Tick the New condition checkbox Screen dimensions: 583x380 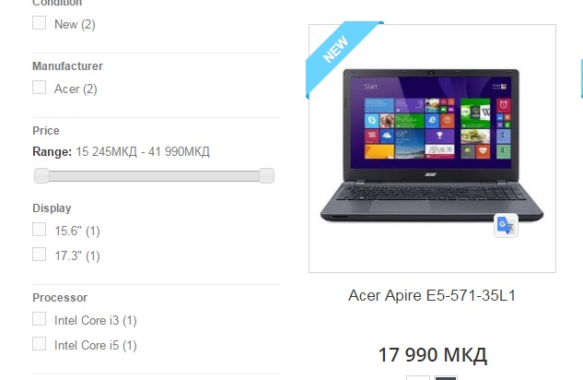tap(39, 23)
